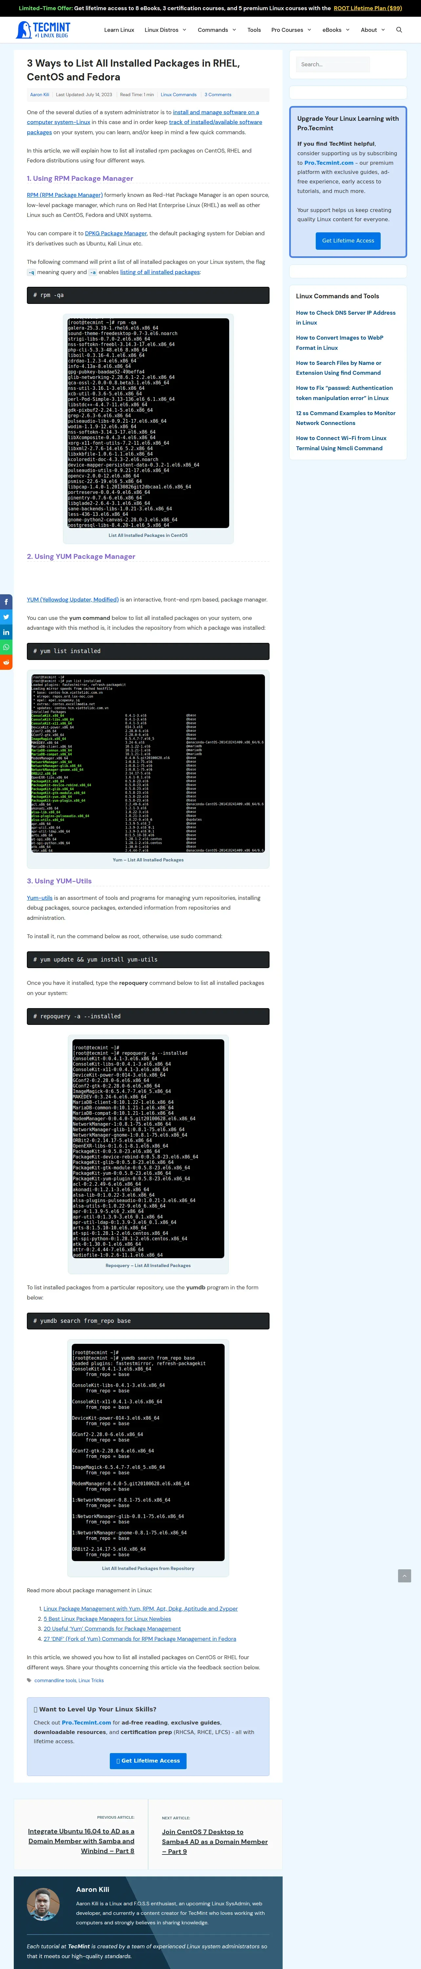Expand the About dropdown menu

[x=373, y=30]
